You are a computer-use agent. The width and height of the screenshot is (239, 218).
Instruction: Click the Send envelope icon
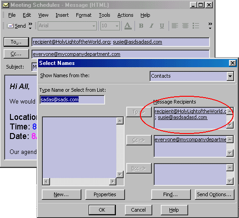(x=10, y=26)
